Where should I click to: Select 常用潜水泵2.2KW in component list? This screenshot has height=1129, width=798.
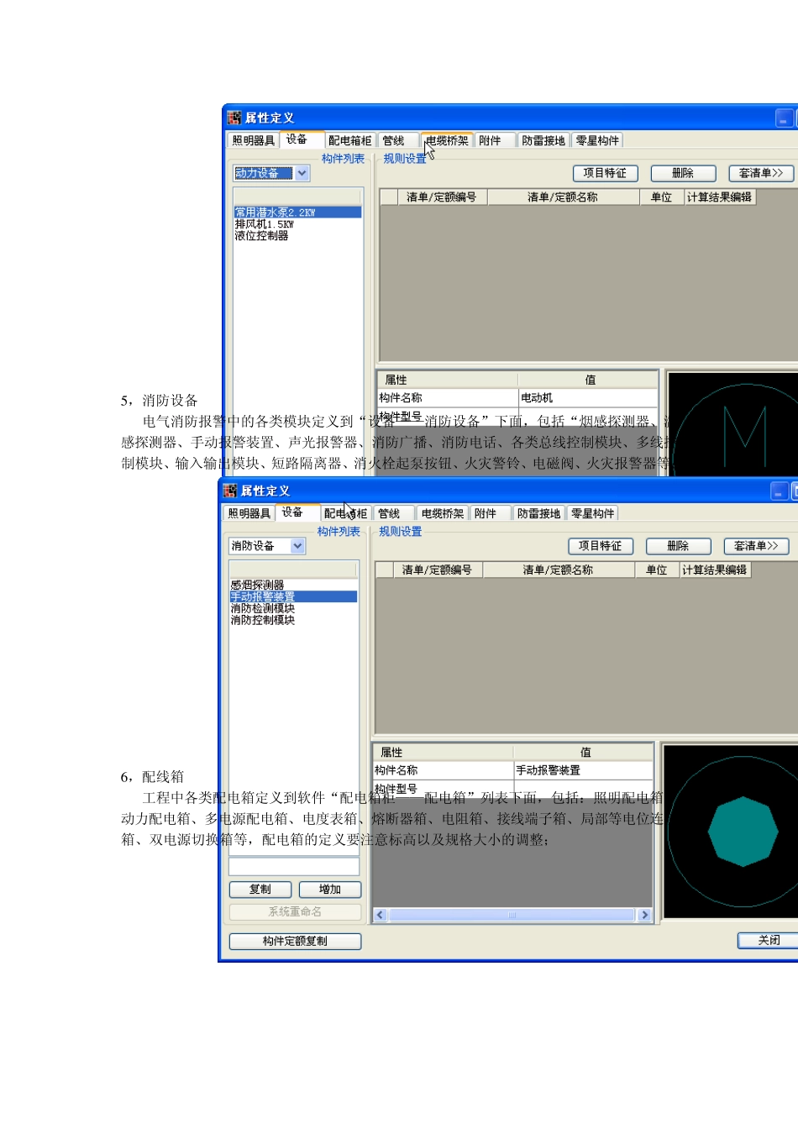coord(297,213)
